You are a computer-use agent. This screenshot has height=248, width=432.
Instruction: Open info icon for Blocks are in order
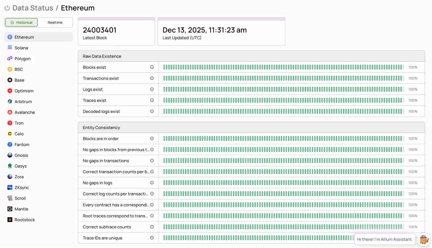click(x=152, y=138)
